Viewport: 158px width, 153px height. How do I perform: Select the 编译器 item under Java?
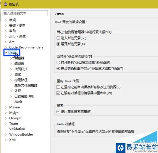pos(19,64)
